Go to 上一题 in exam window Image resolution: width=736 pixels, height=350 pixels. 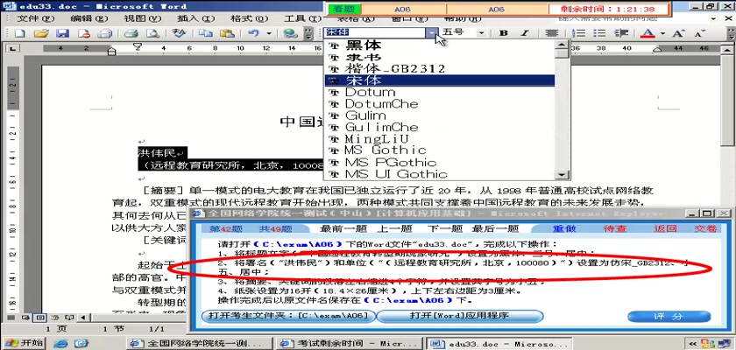click(x=395, y=228)
